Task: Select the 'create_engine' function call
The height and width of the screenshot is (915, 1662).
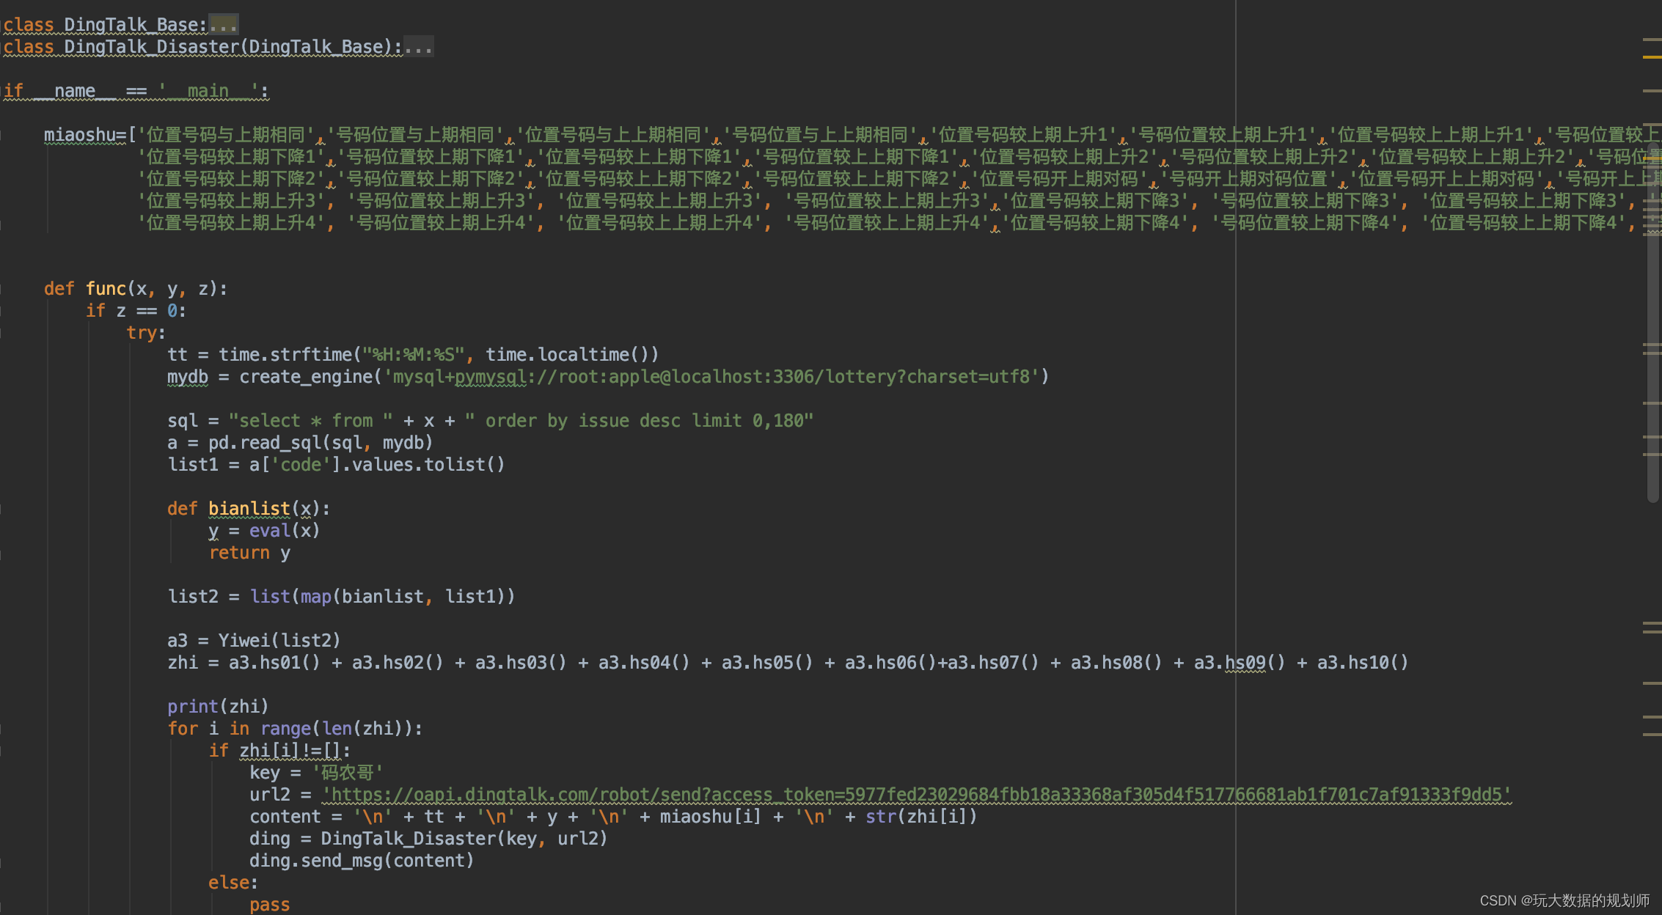Action: (x=307, y=377)
